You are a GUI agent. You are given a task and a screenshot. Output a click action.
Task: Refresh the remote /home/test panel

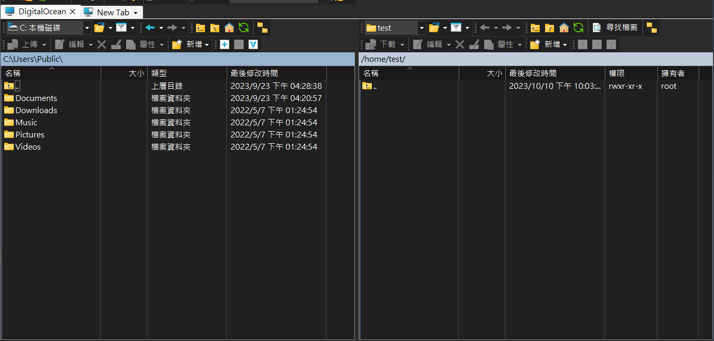[578, 28]
